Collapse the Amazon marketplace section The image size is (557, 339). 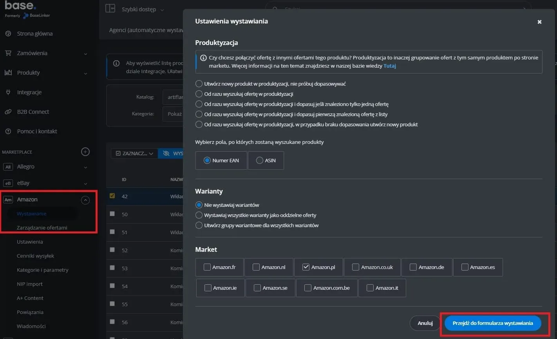[85, 200]
